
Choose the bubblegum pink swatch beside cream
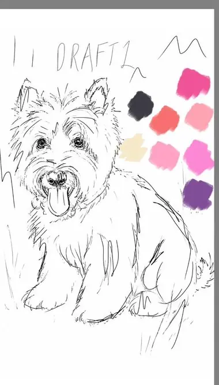164,156
